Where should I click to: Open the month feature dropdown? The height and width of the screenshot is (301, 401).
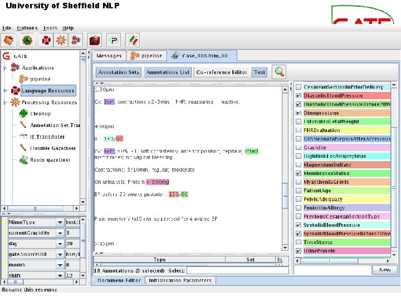[60, 265]
